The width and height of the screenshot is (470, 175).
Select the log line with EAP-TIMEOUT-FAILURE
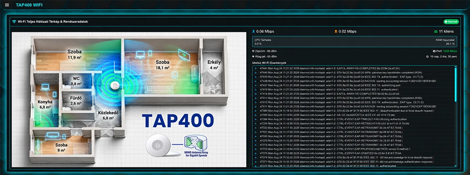(332, 119)
